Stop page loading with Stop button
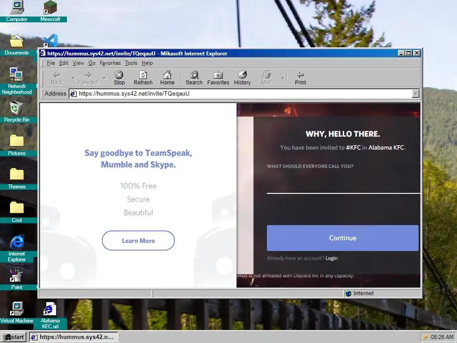This screenshot has height=343, width=457. (119, 78)
